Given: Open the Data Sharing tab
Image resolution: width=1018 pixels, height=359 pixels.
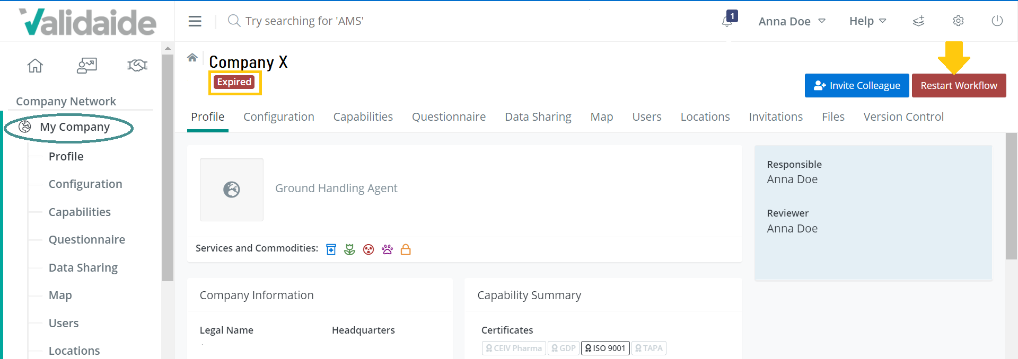Looking at the screenshot, I should (538, 117).
